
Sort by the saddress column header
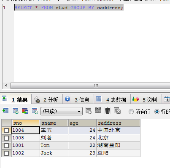119,123
